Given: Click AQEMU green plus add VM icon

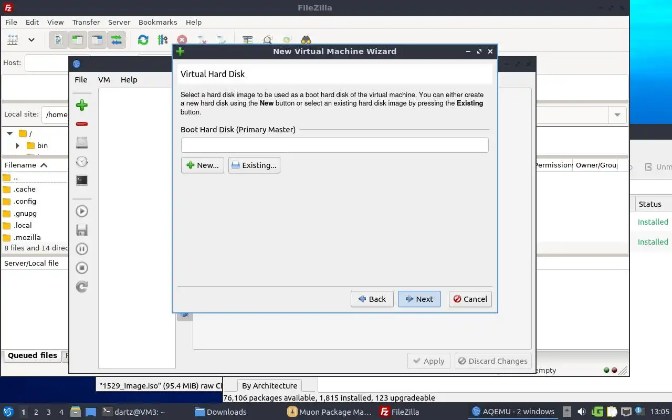Looking at the screenshot, I should click(x=82, y=105).
